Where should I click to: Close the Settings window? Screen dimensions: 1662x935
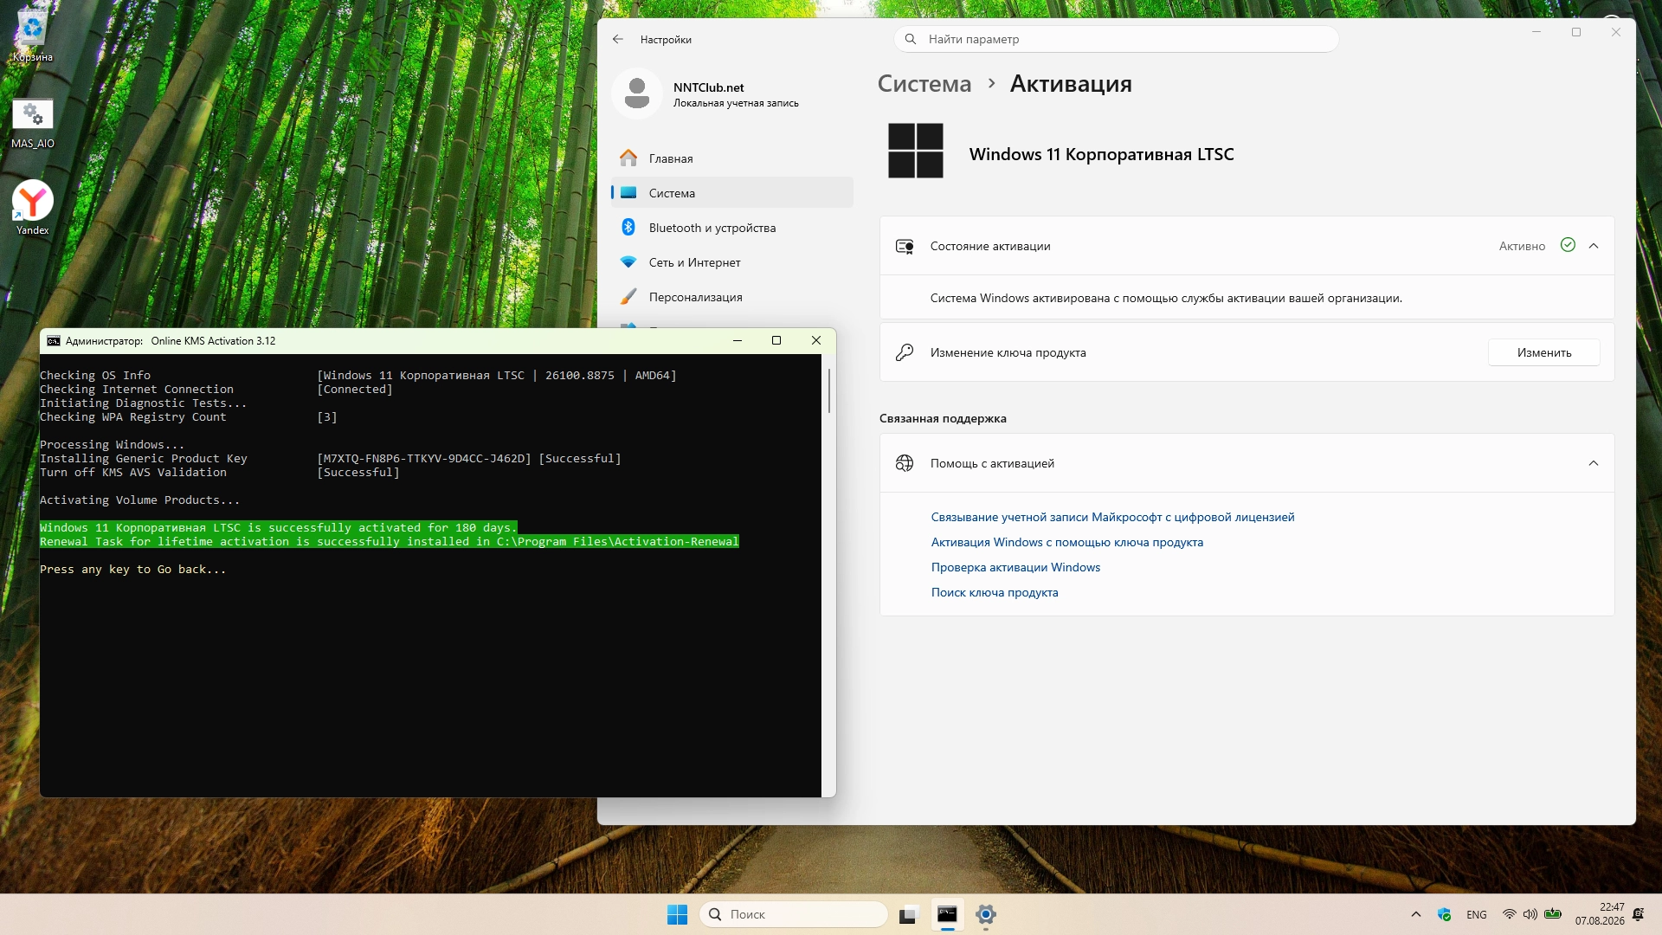(x=1616, y=32)
